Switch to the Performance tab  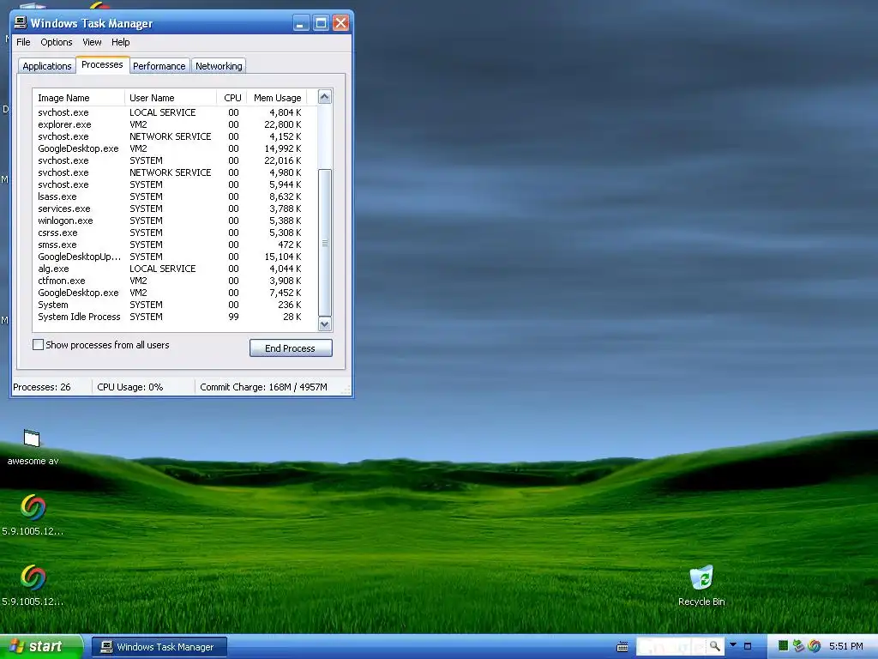pyautogui.click(x=159, y=66)
